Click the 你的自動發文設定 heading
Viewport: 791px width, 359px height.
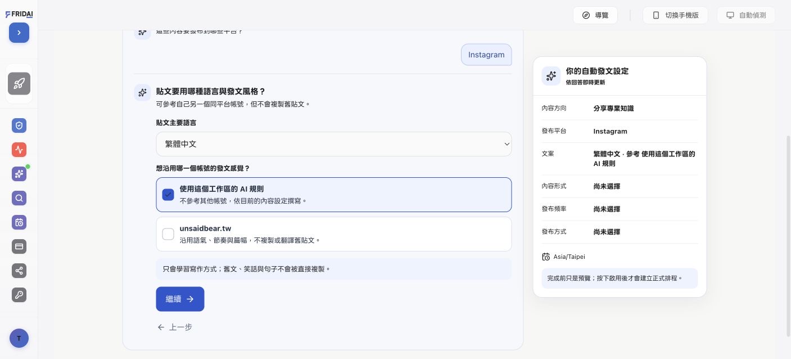point(597,71)
